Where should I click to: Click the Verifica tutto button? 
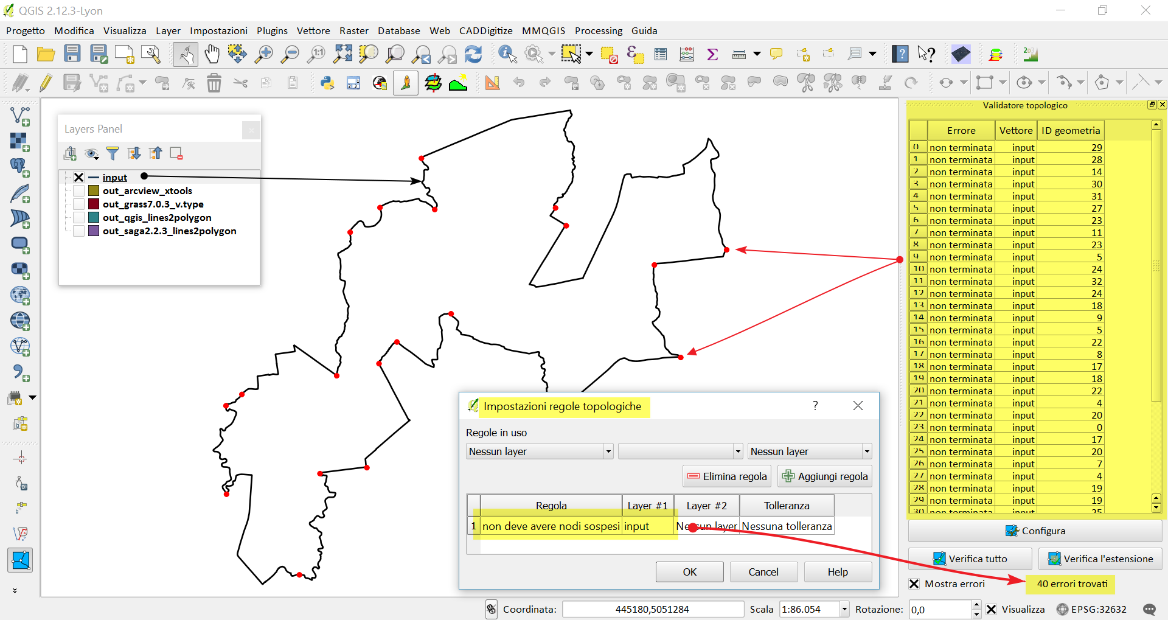970,559
